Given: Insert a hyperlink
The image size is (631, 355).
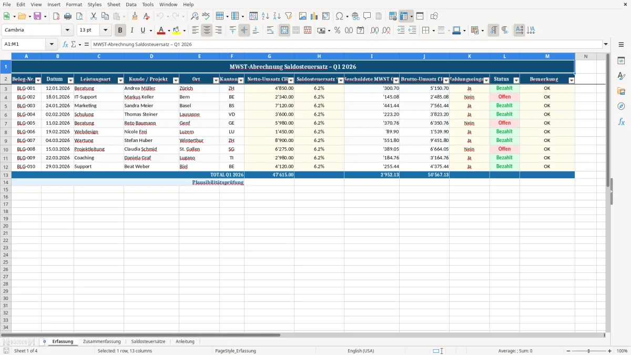Looking at the screenshot, I should (355, 16).
